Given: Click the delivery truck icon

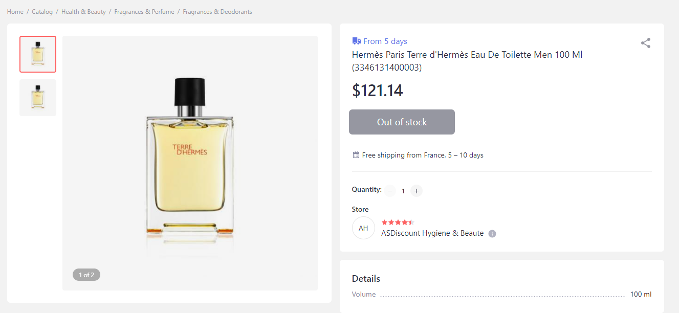Looking at the screenshot, I should (357, 41).
